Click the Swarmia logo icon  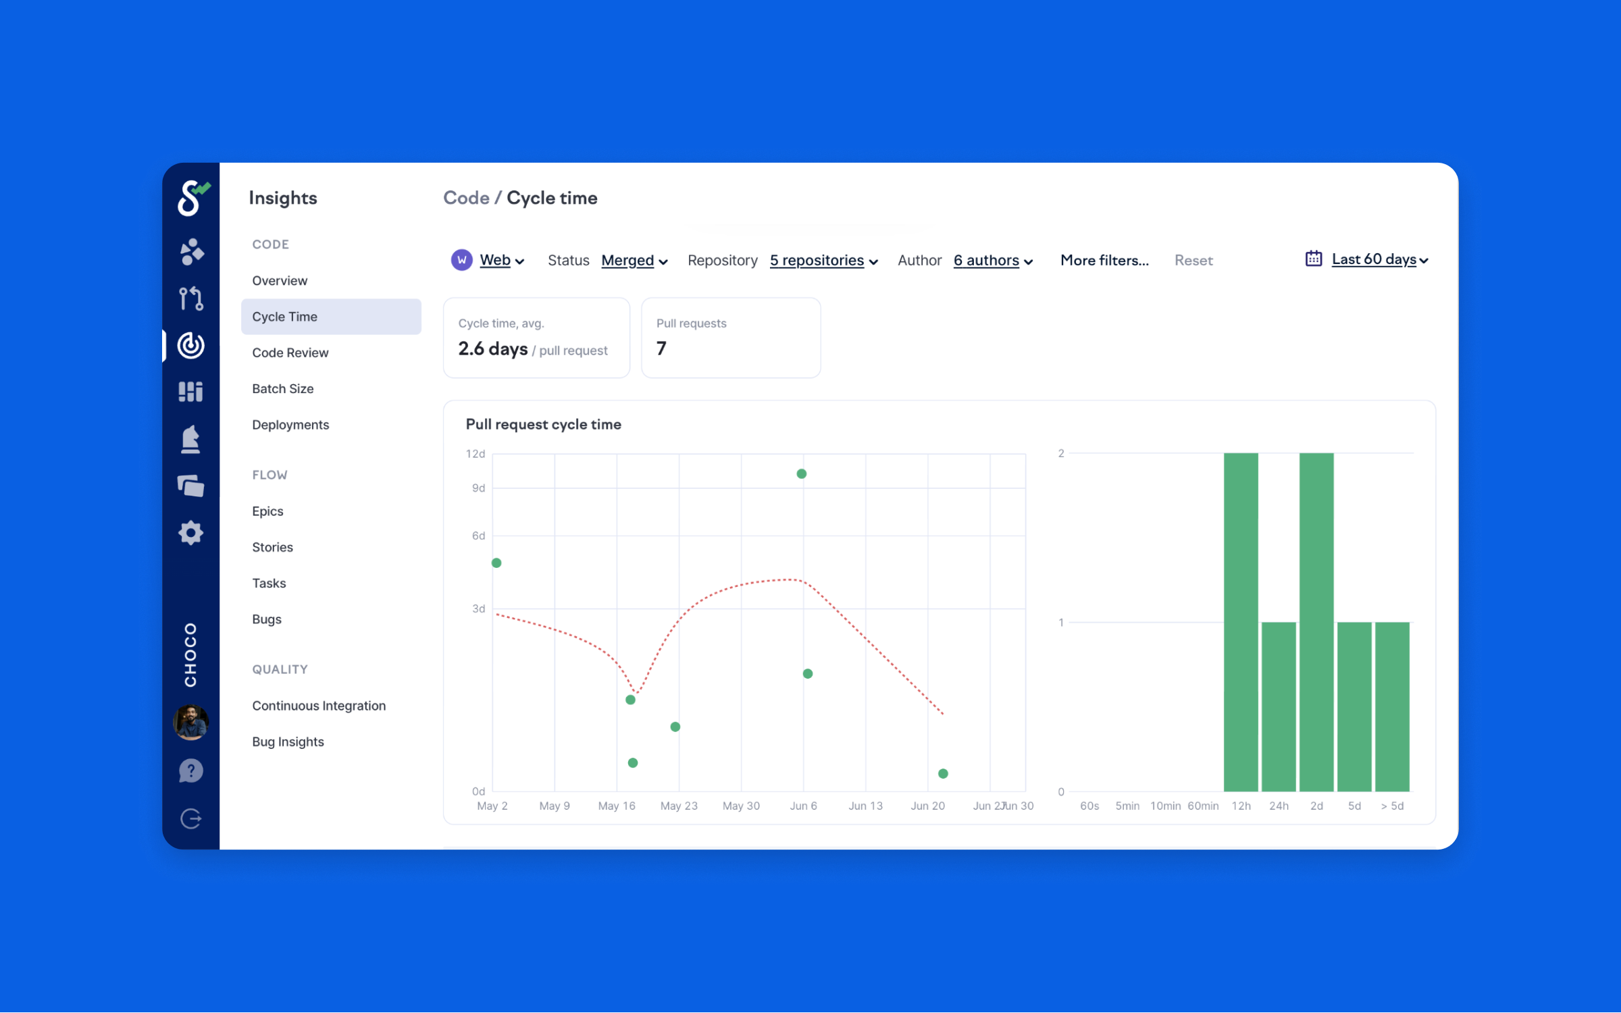point(192,198)
